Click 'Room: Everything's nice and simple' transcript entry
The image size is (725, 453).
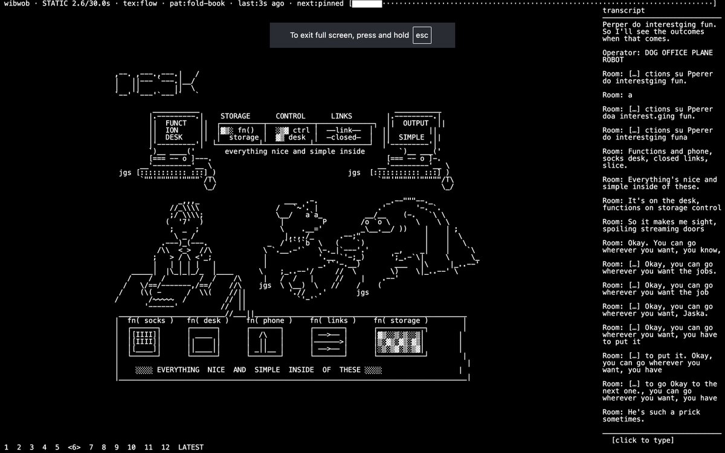click(659, 183)
